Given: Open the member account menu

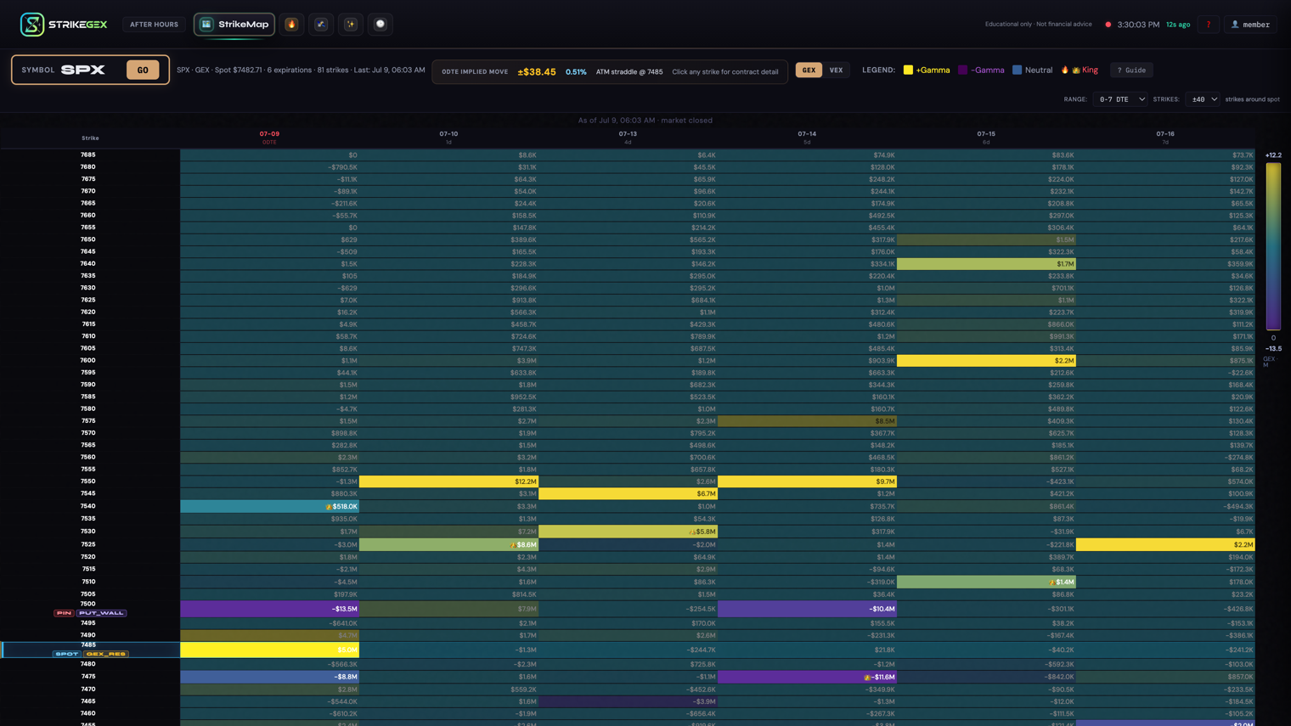Looking at the screenshot, I should [x=1250, y=25].
